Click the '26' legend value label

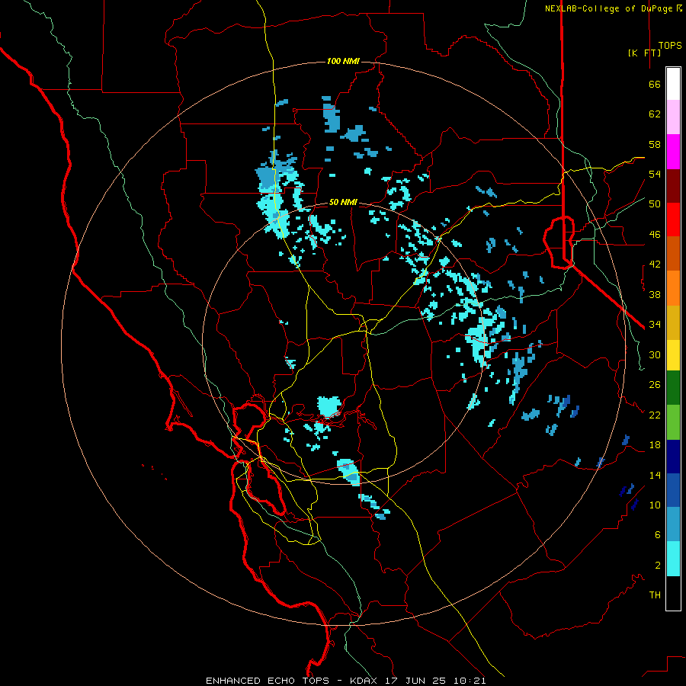pyautogui.click(x=655, y=385)
